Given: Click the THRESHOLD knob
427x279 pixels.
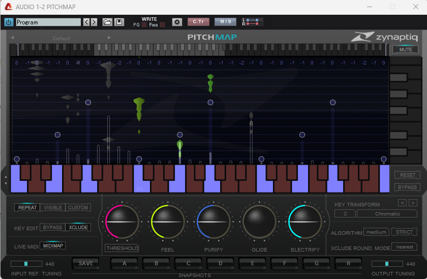Looking at the screenshot, I should (122, 222).
